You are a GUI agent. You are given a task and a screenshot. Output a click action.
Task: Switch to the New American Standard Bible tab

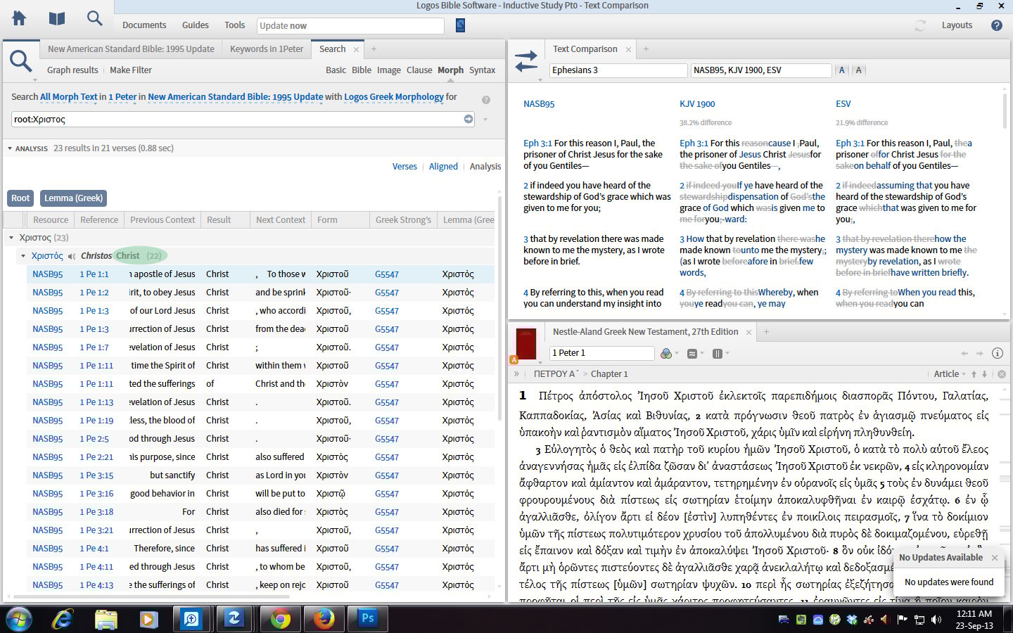coord(131,49)
